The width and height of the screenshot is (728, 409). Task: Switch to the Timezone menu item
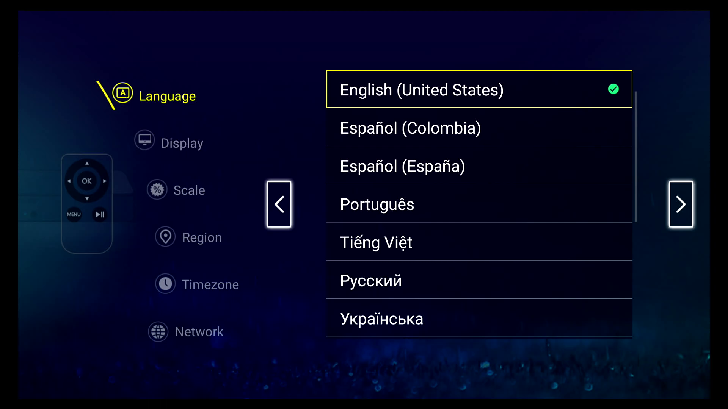click(210, 284)
